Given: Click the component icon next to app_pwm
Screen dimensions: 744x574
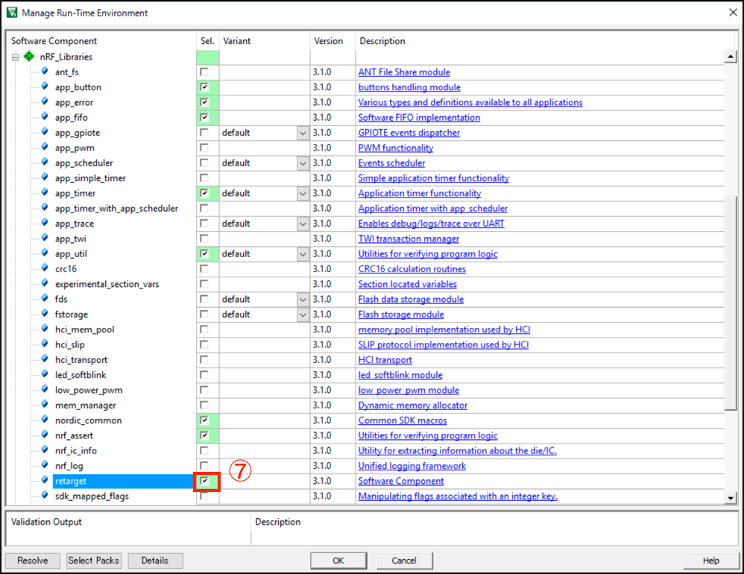Looking at the screenshot, I should click(44, 148).
